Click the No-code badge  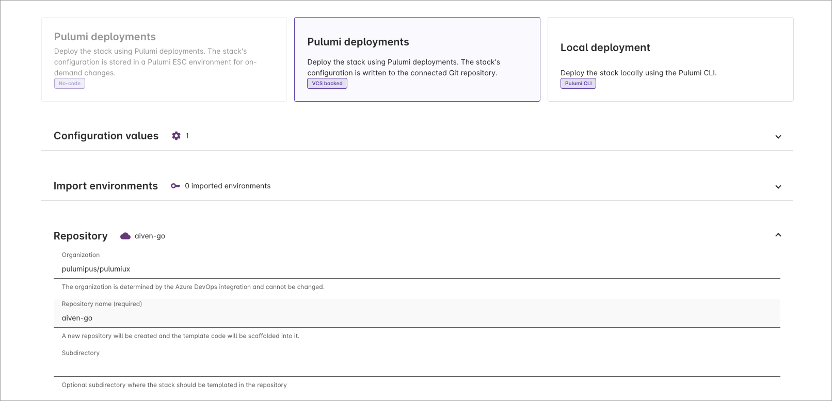point(70,84)
